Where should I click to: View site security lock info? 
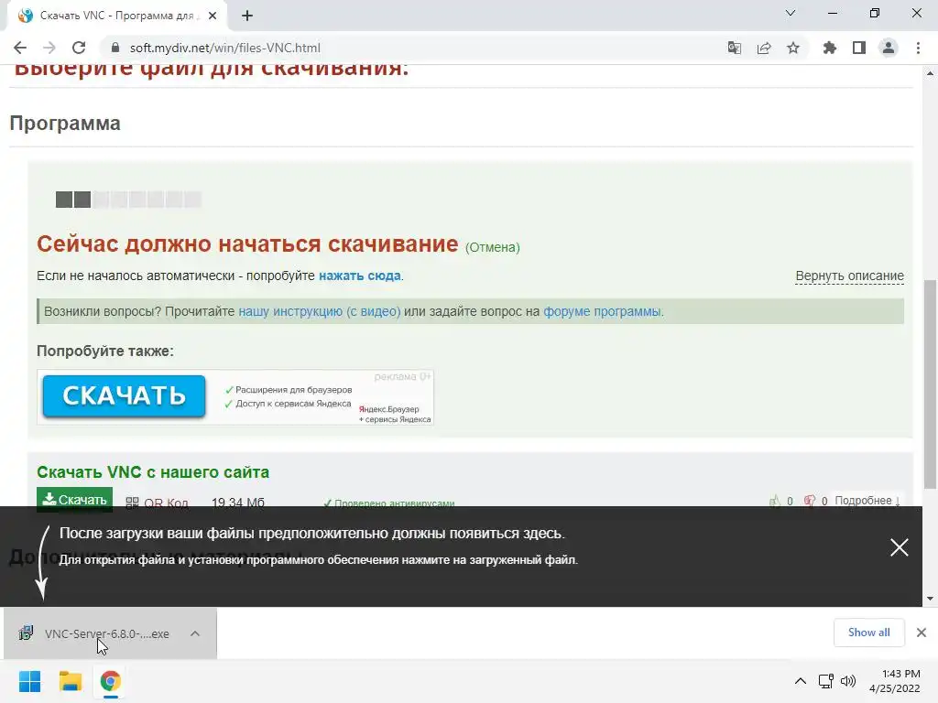(x=116, y=48)
